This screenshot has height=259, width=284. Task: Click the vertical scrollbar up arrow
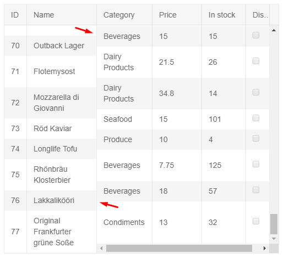click(274, 30)
